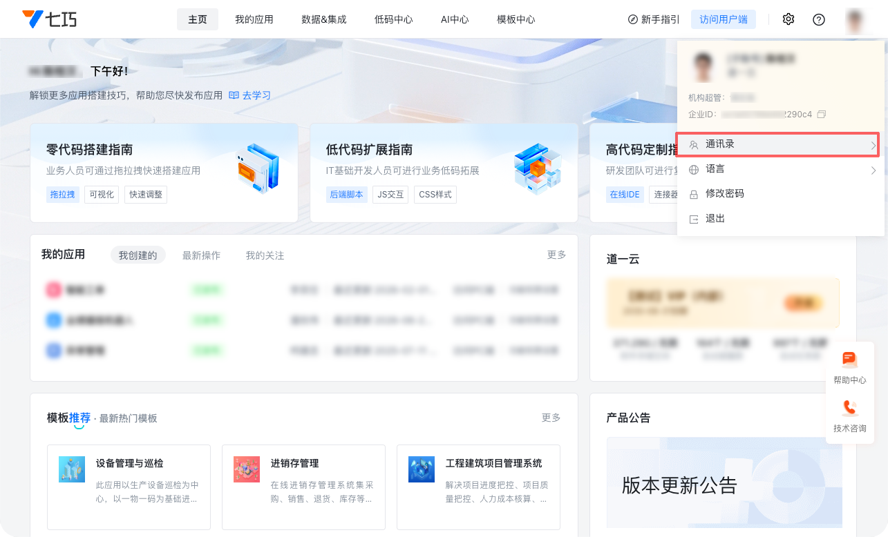888x537 pixels.
Task: Open 帮助中心 floating icon
Action: pyautogui.click(x=849, y=360)
